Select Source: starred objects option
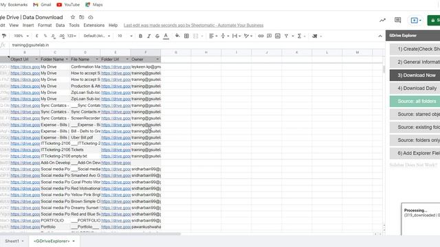The image size is (440, 247). point(415,115)
